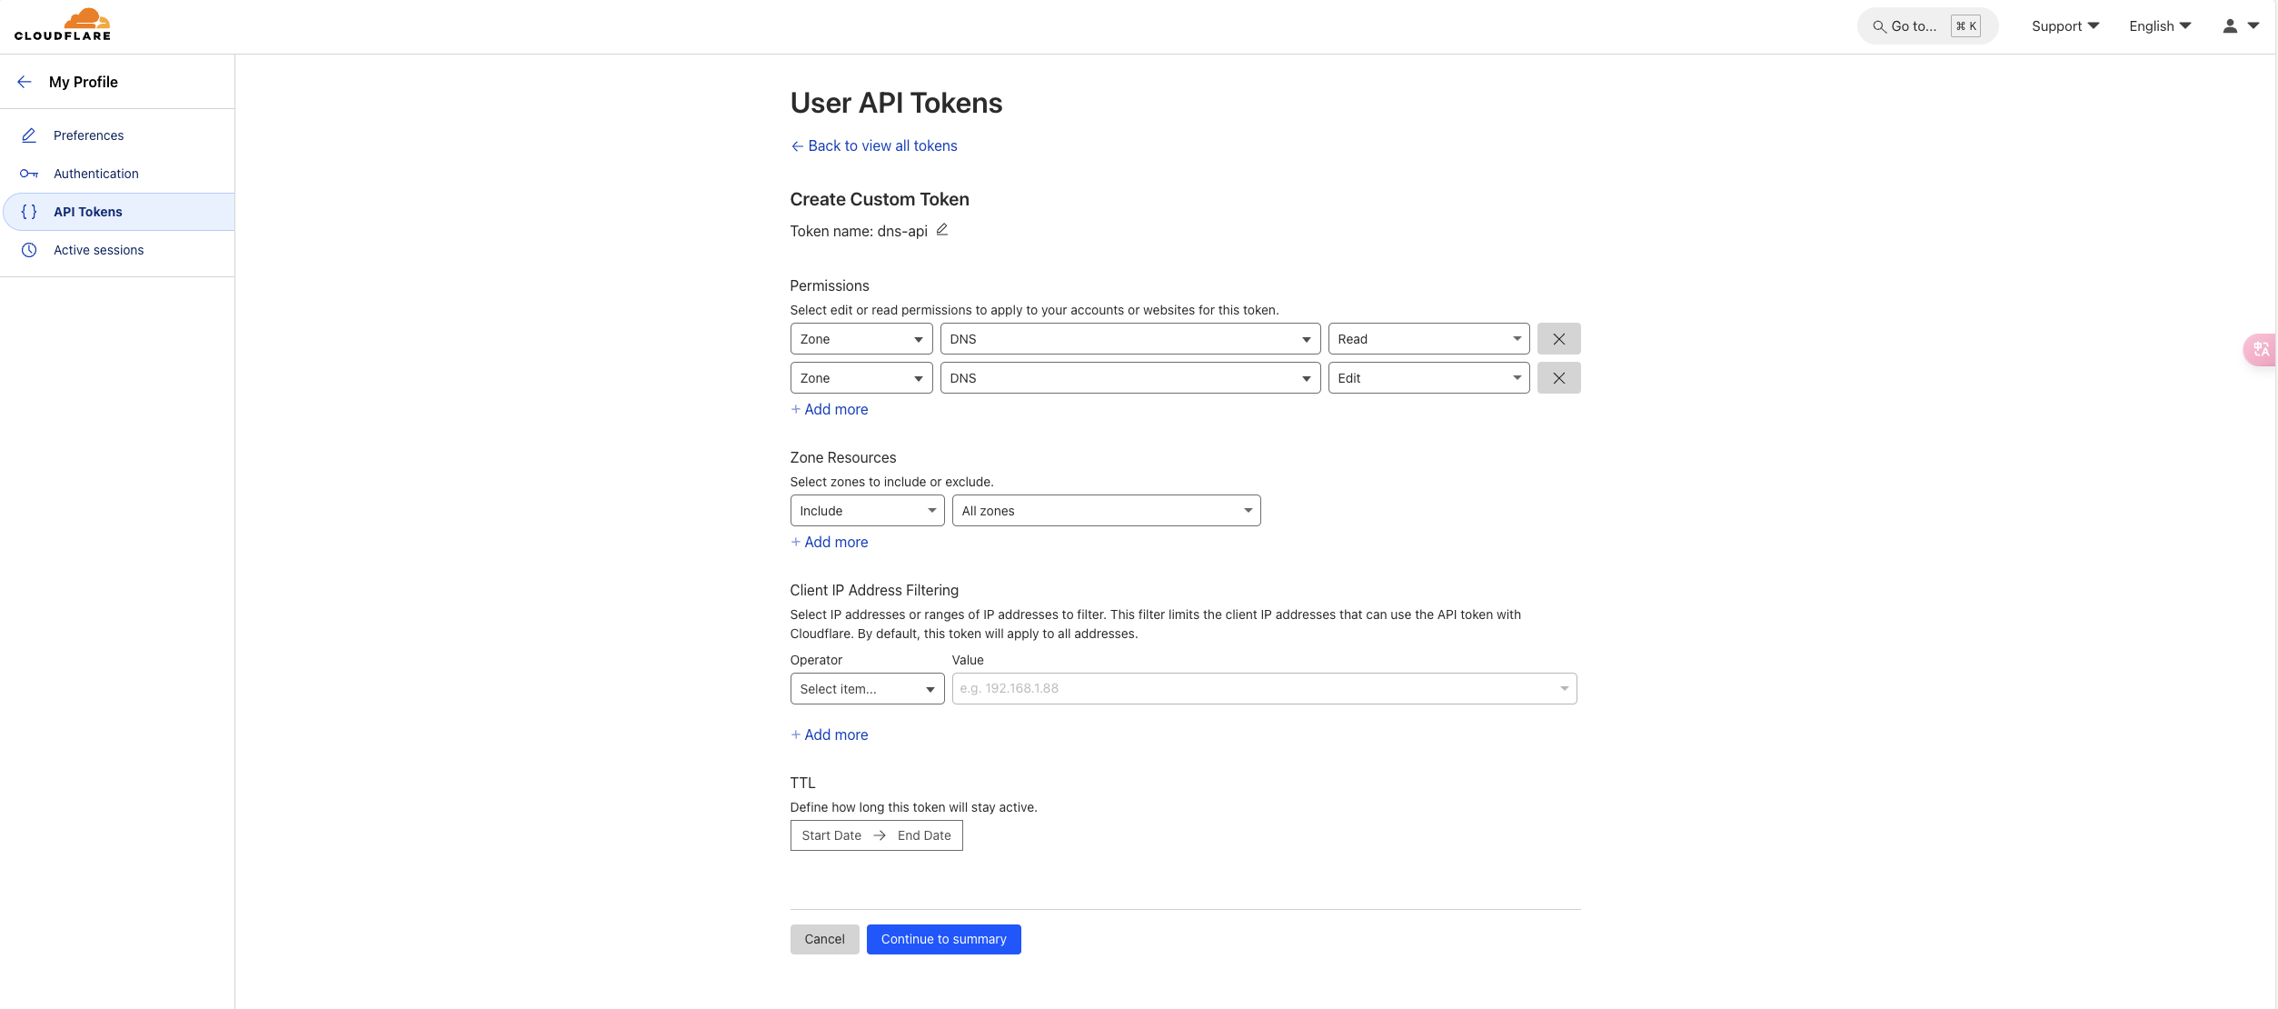The image size is (2278, 1009).
Task: Select the Authentication key icon in sidebar
Action: [x=28, y=173]
